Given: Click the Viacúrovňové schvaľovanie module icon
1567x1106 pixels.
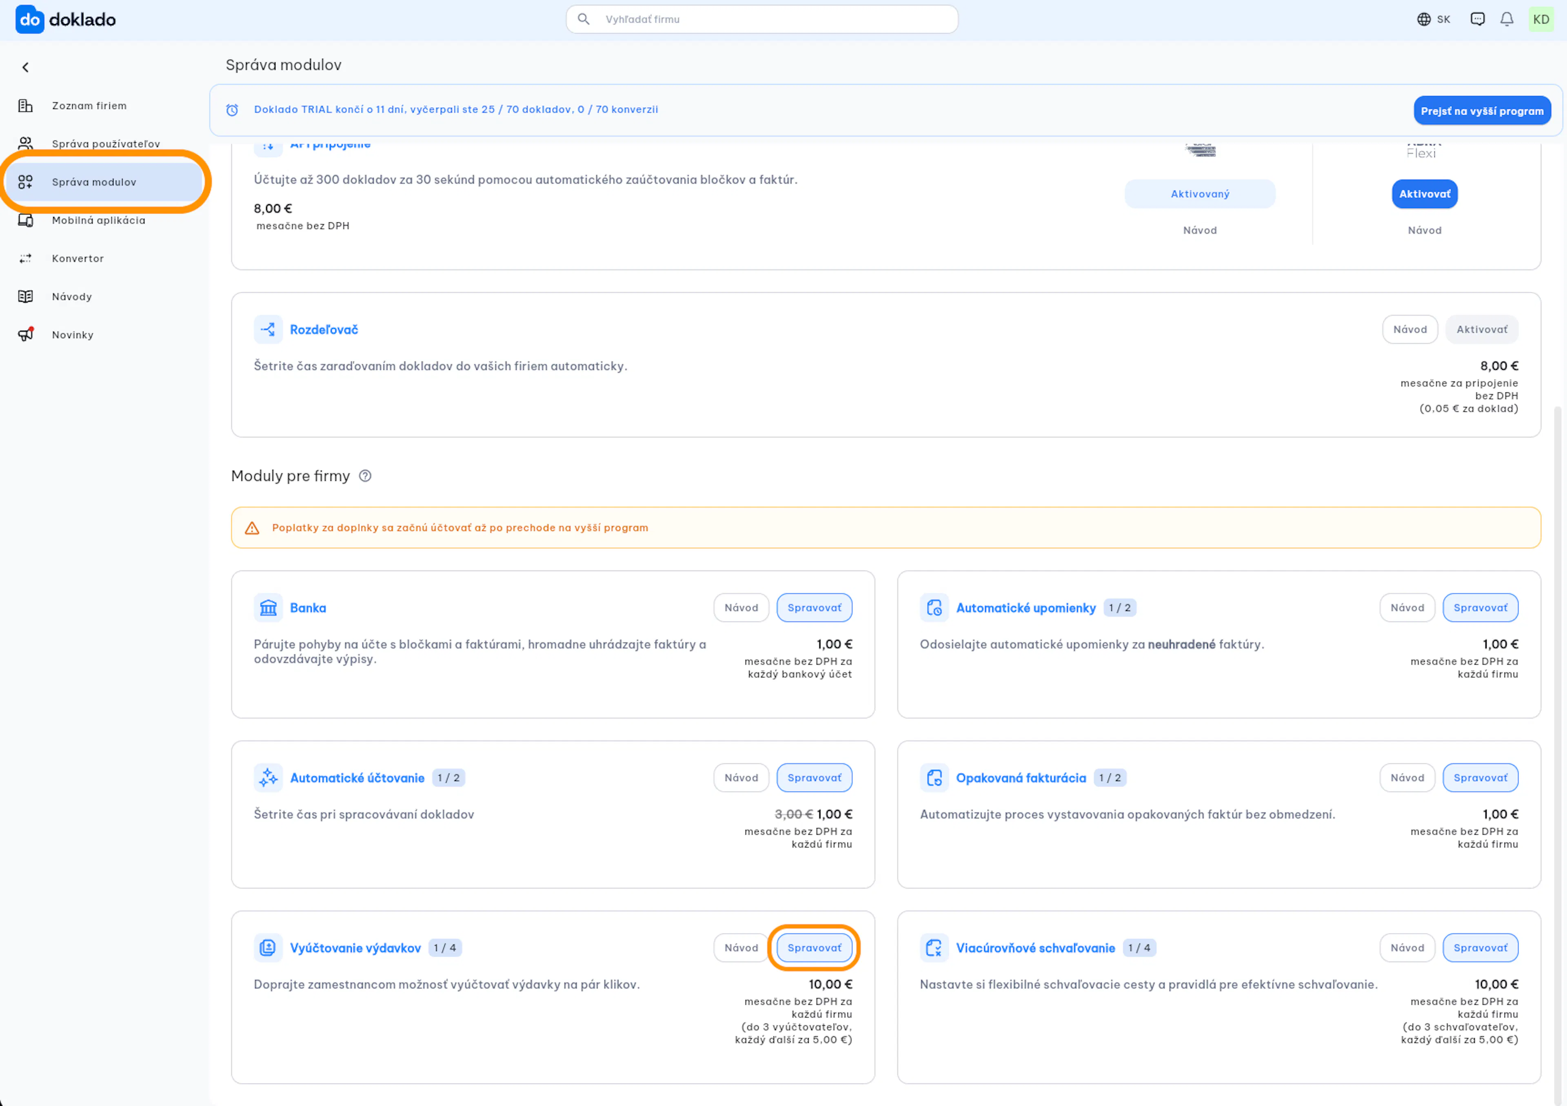Looking at the screenshot, I should coord(934,948).
